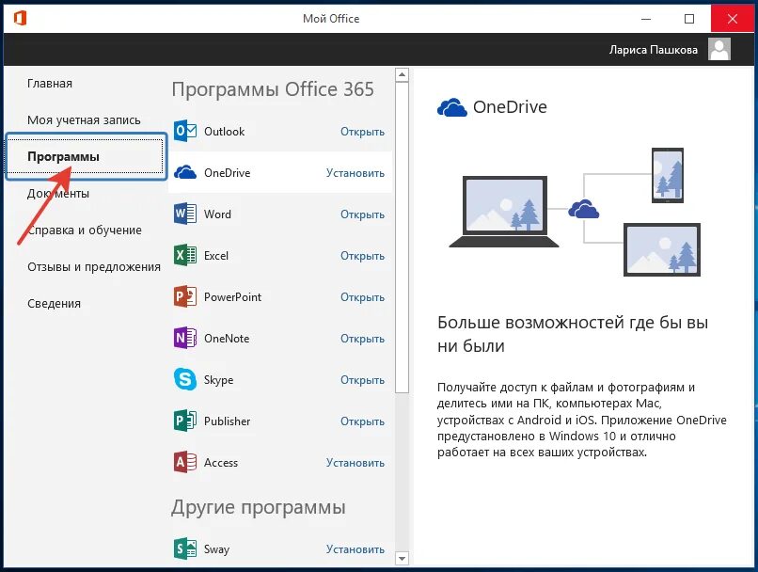Click the Word app icon

click(x=184, y=214)
